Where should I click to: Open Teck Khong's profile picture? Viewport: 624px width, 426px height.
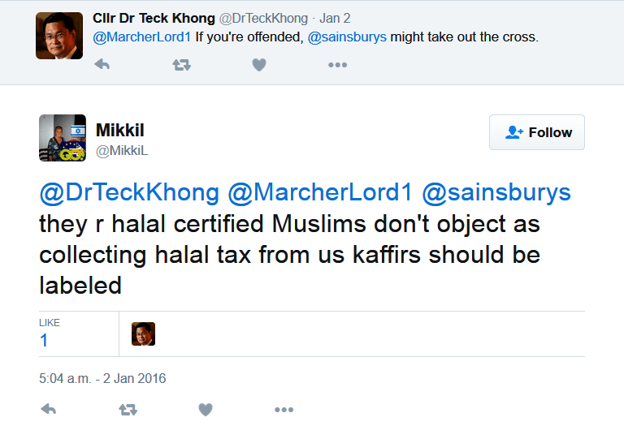coord(59,36)
